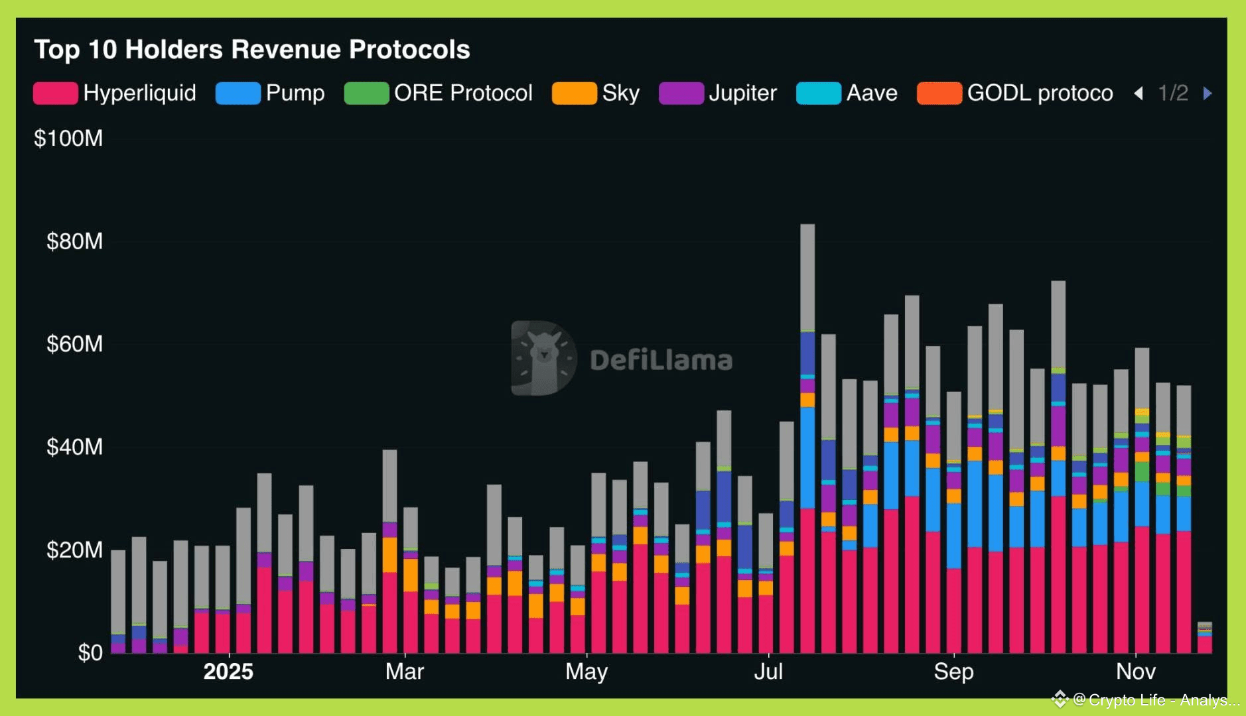Click the 1/2 legend page indicator
1246x716 pixels.
click(x=1173, y=93)
